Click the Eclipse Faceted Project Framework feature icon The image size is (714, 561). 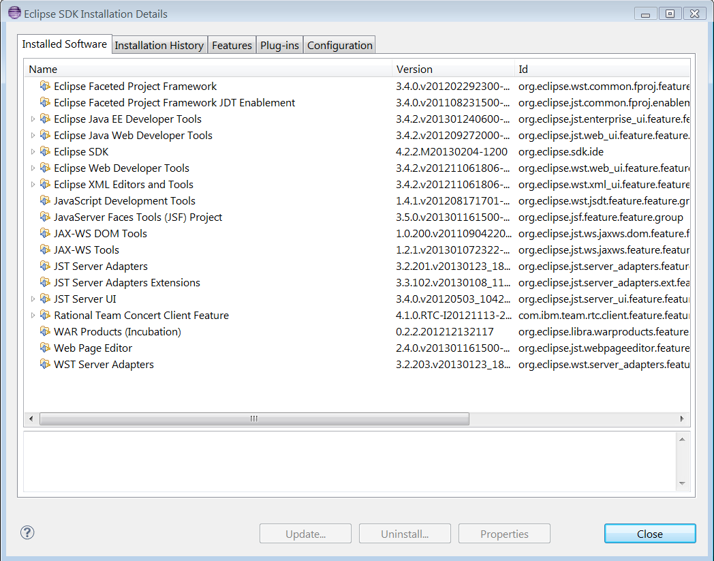click(45, 86)
